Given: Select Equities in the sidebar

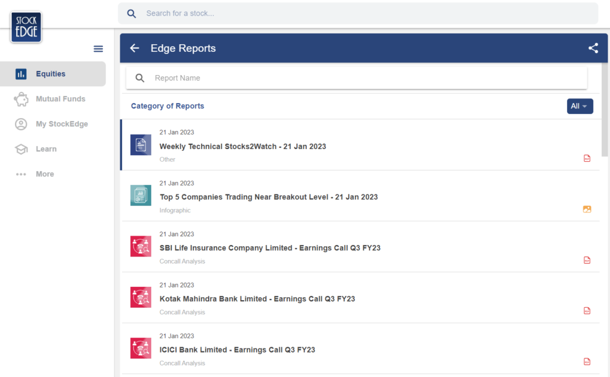Looking at the screenshot, I should coord(53,73).
